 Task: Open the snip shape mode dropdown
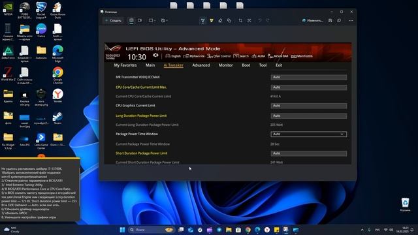coord(152,20)
